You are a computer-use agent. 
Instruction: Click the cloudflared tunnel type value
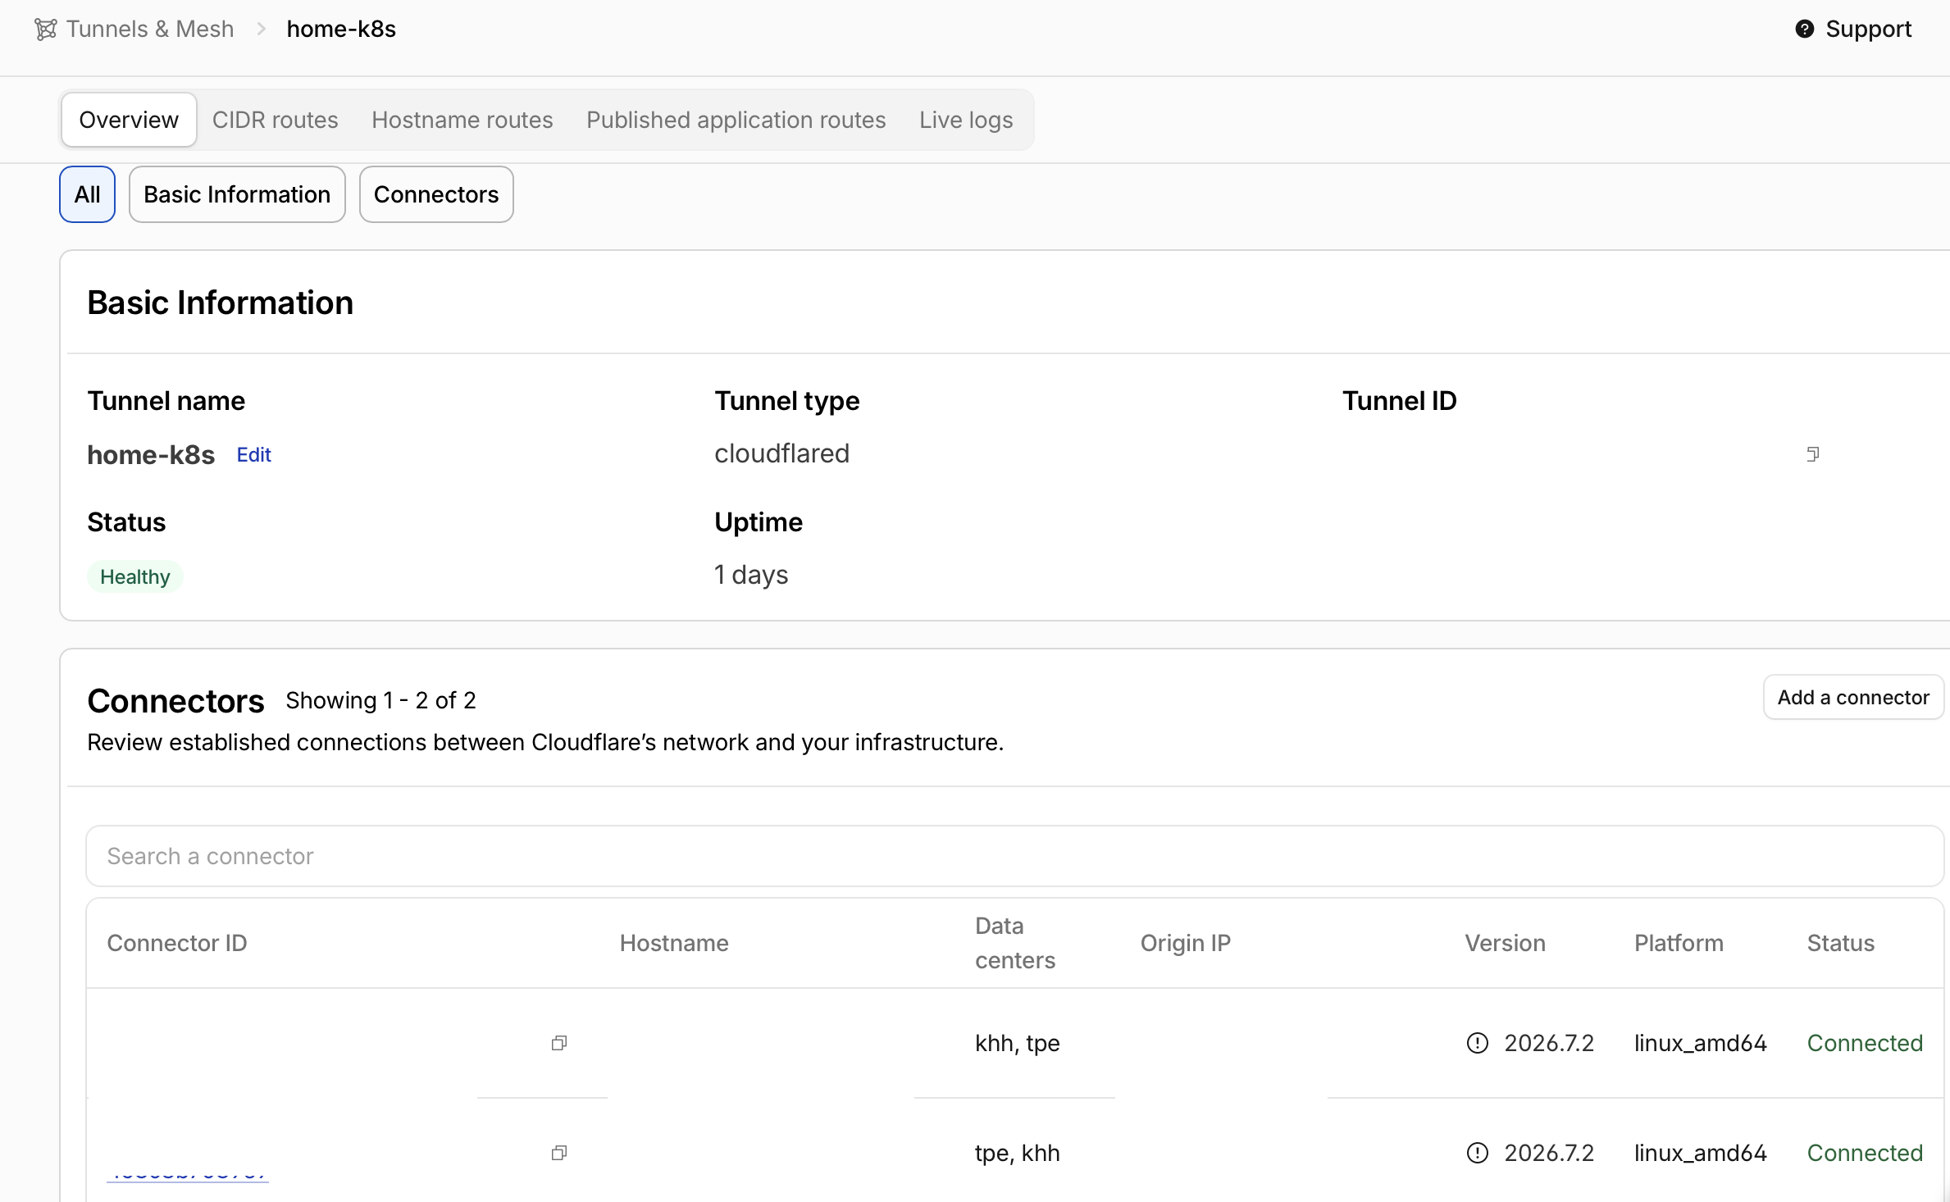pos(781,453)
